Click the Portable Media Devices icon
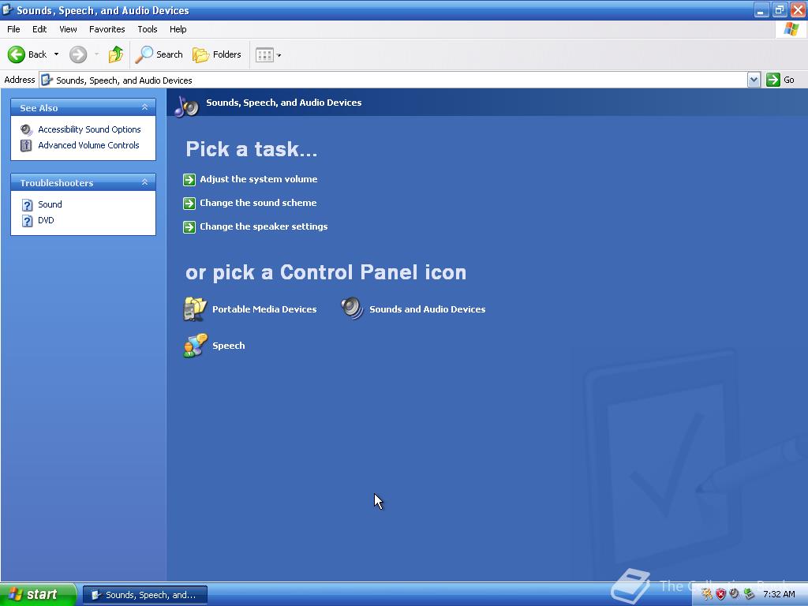The image size is (808, 606). click(195, 309)
